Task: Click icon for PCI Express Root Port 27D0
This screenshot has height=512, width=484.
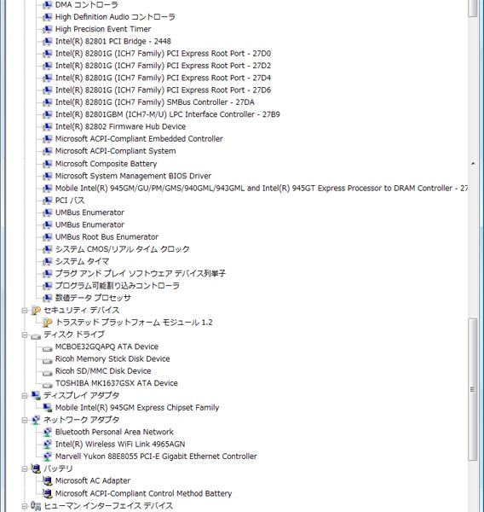Action: click(x=47, y=54)
